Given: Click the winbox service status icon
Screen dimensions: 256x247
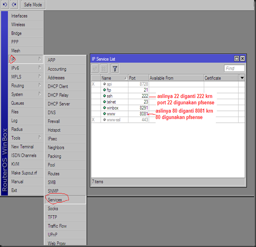Looking at the screenshot, I should (105, 107).
